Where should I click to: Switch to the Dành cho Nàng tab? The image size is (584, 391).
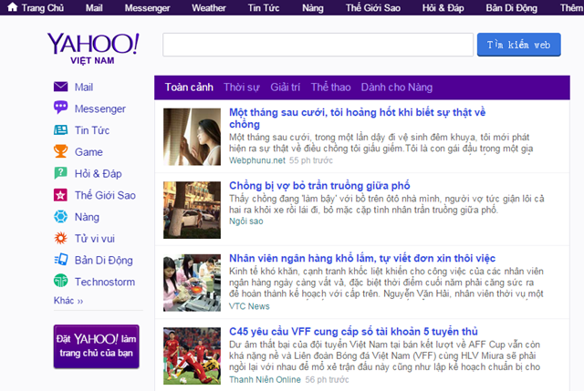[397, 87]
